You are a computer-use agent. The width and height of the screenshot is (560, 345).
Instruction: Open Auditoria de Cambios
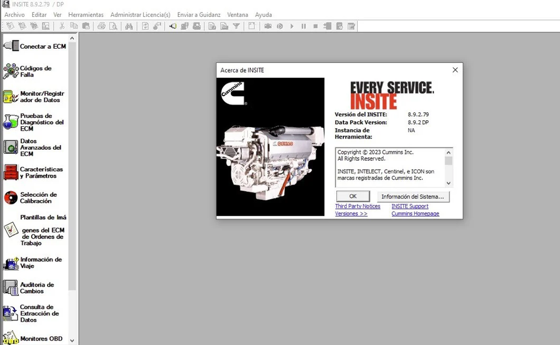point(29,288)
